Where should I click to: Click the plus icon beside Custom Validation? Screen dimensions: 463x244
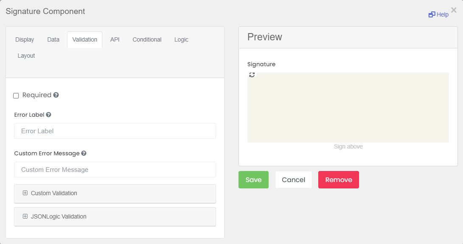(25, 193)
